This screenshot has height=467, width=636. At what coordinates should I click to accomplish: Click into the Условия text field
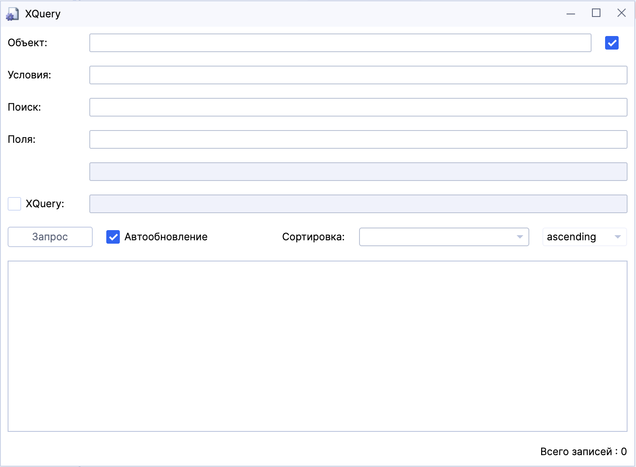point(358,75)
